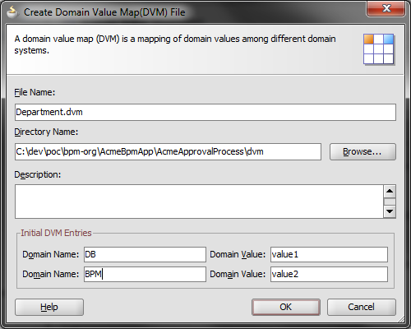The height and width of the screenshot is (329, 411).
Task: Click the resize grip at dialog corner
Action: 401,319
